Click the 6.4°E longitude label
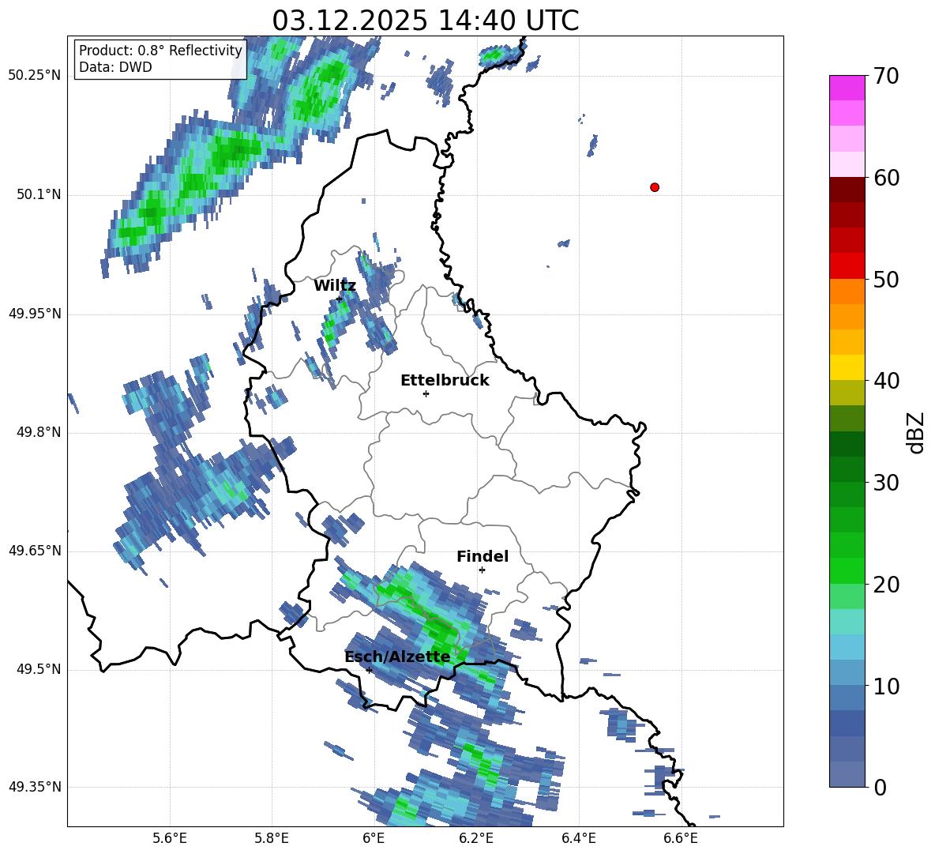The image size is (935, 854). (578, 839)
